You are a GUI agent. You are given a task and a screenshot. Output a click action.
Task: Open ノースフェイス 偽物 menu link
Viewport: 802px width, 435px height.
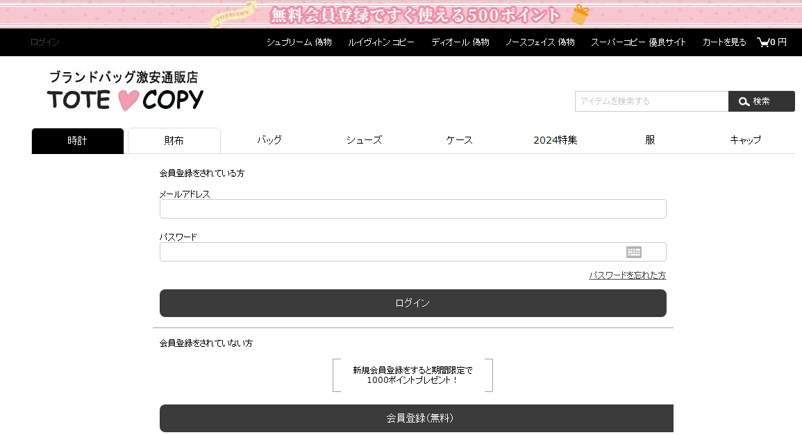540,42
